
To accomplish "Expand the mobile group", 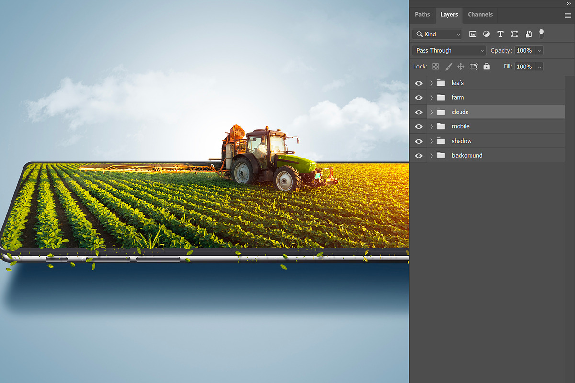I will coord(431,126).
